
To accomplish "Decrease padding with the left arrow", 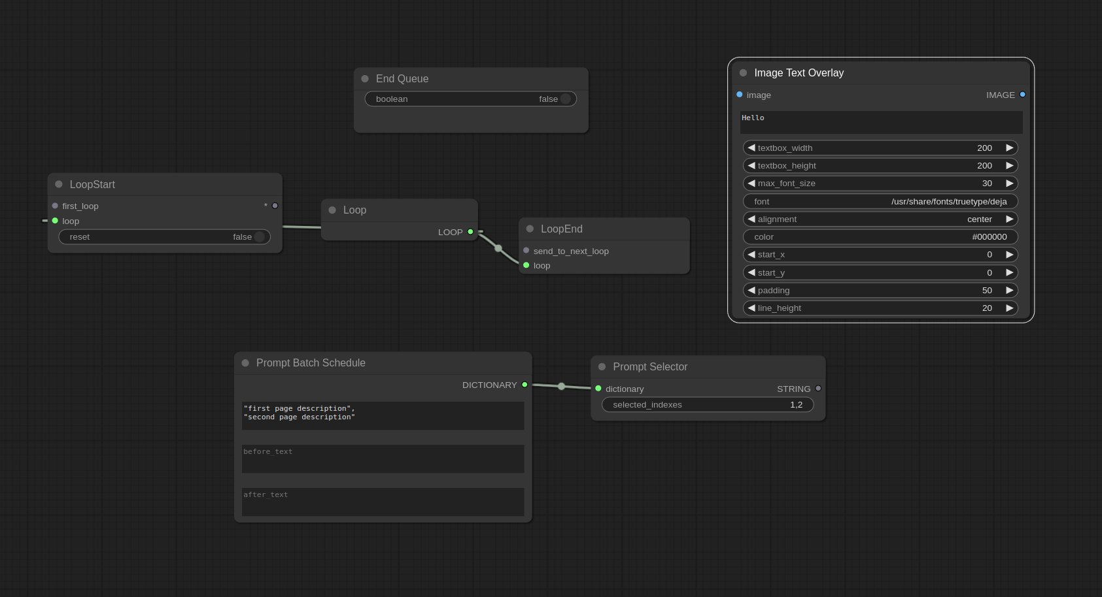I will point(751,291).
